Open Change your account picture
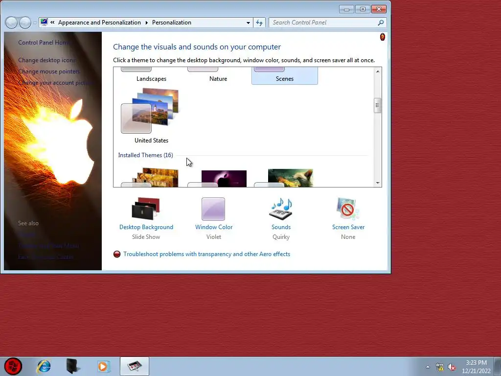This screenshot has height=376, width=501. [55, 82]
